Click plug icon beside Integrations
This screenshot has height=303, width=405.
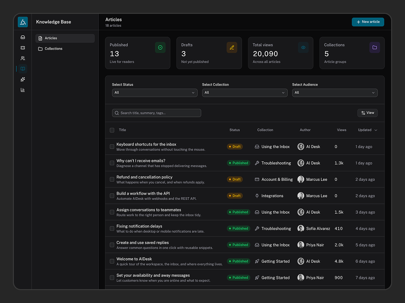(x=257, y=196)
